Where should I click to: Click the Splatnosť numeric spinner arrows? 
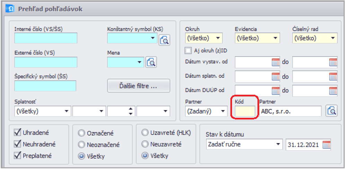point(131,111)
